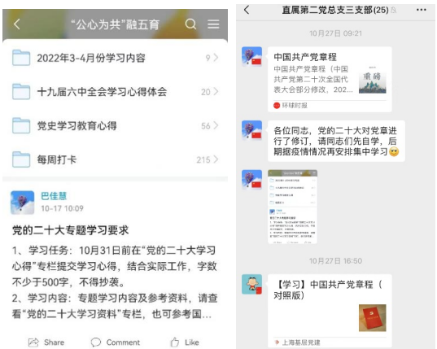This screenshot has width=437, height=349.
Task: Open 【学习】中国共产党章程 对照版 card
Action: click(x=330, y=311)
